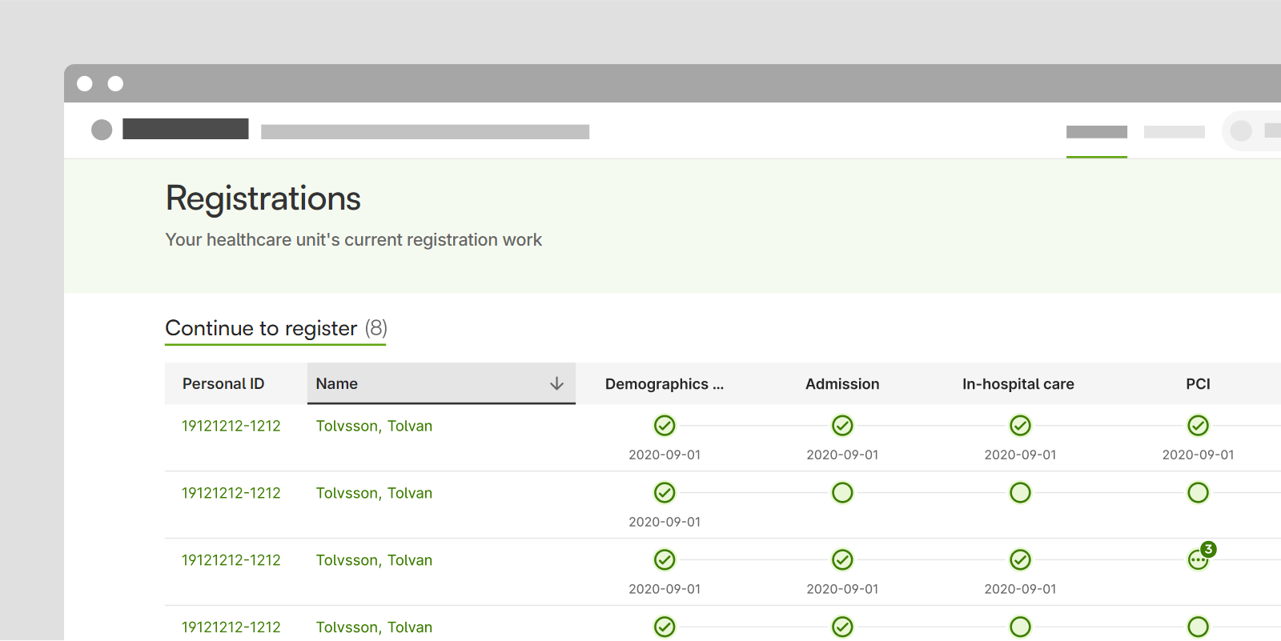
Task: Open the second light-gray header navigation item
Action: point(1175,132)
